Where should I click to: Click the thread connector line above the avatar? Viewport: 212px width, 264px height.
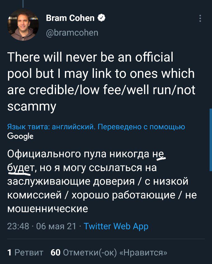tap(23, 3)
